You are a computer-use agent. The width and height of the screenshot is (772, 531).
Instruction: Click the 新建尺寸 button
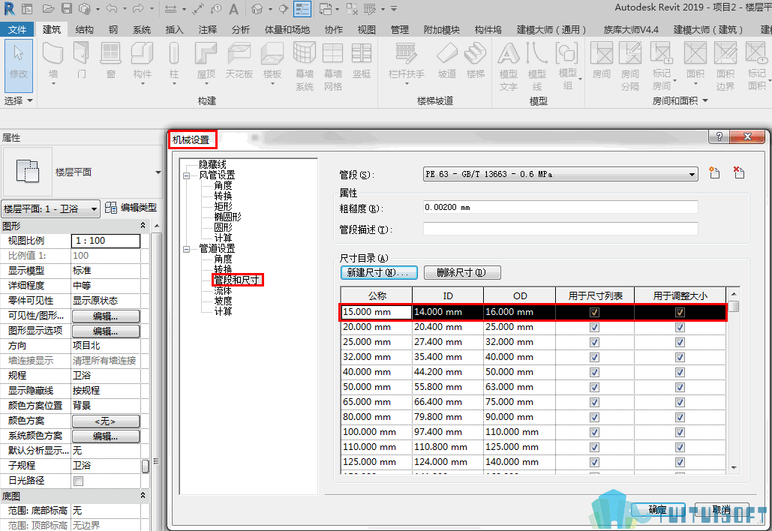click(x=379, y=273)
